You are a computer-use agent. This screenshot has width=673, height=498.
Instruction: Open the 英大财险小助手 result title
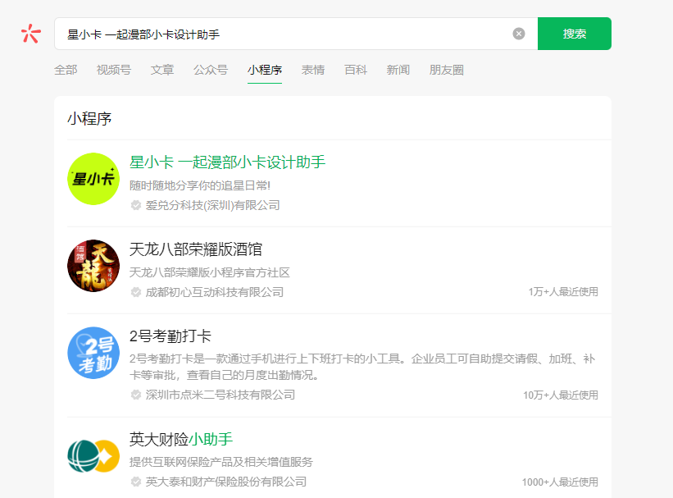pyautogui.click(x=180, y=439)
